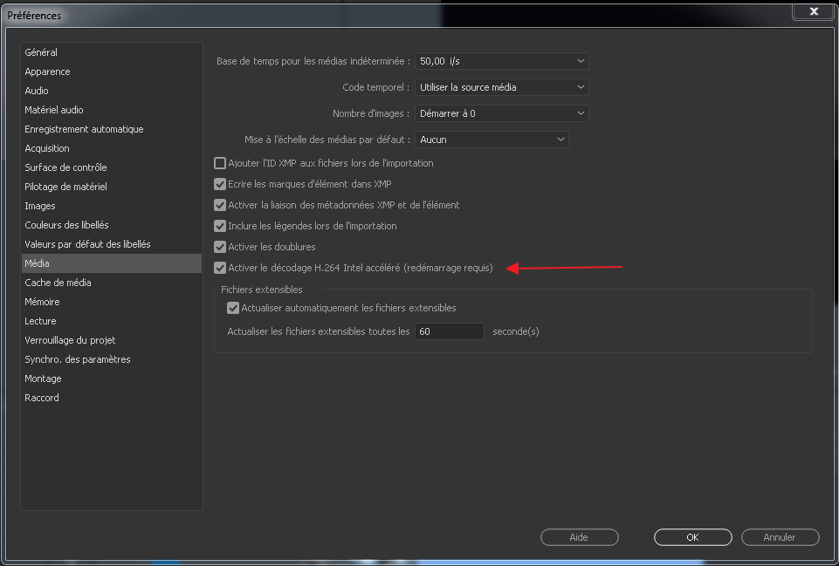The image size is (839, 566).
Task: Expand 'Mise à l'échelle des médias' dropdown
Action: pos(492,140)
